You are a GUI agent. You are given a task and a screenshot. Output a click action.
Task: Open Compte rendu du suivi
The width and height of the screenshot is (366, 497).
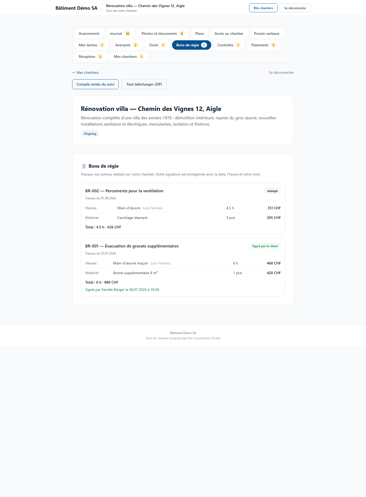95,84
